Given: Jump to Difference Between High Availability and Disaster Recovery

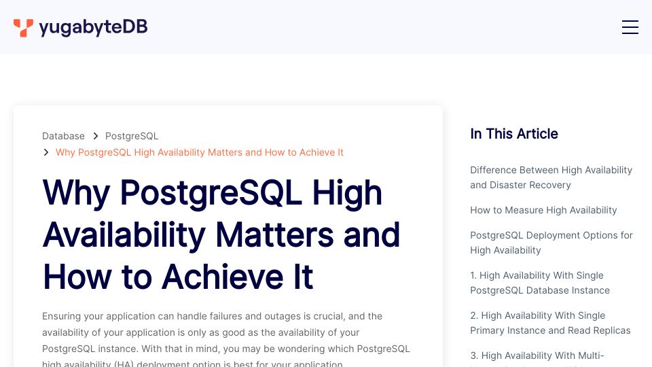Looking at the screenshot, I should [551, 177].
